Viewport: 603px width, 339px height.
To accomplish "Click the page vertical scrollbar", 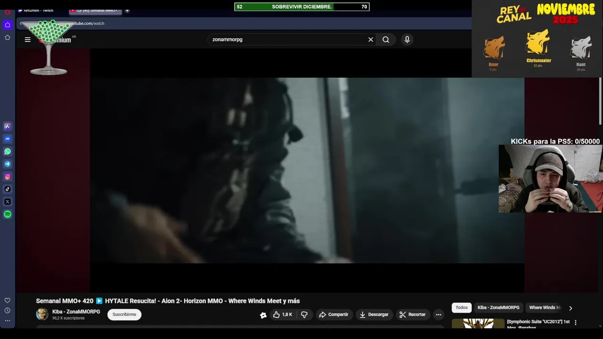I will [x=600, y=101].
